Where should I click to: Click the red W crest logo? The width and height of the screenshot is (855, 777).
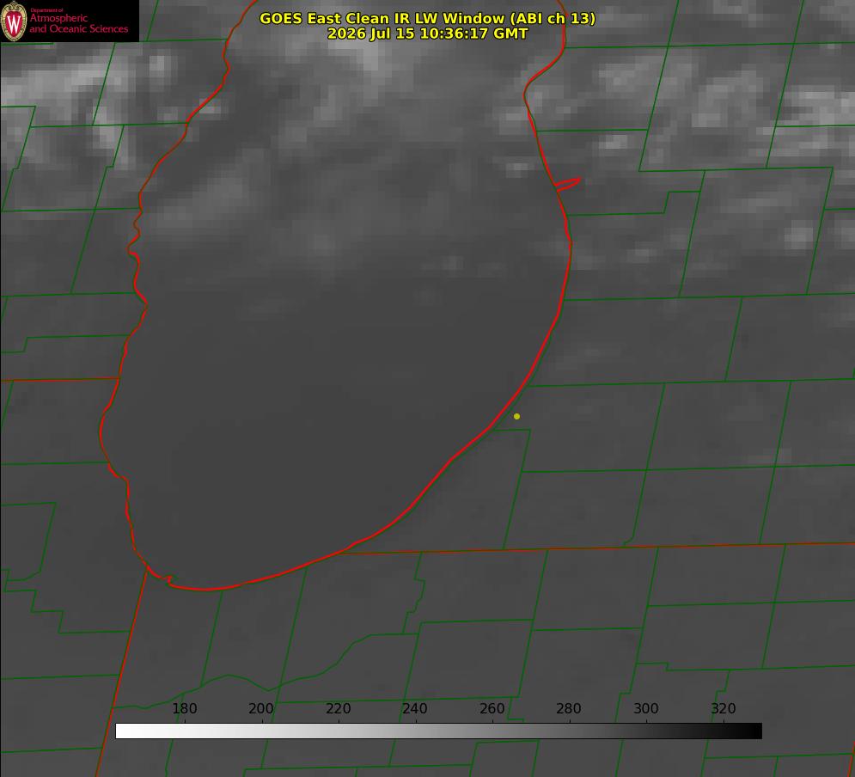(14, 21)
